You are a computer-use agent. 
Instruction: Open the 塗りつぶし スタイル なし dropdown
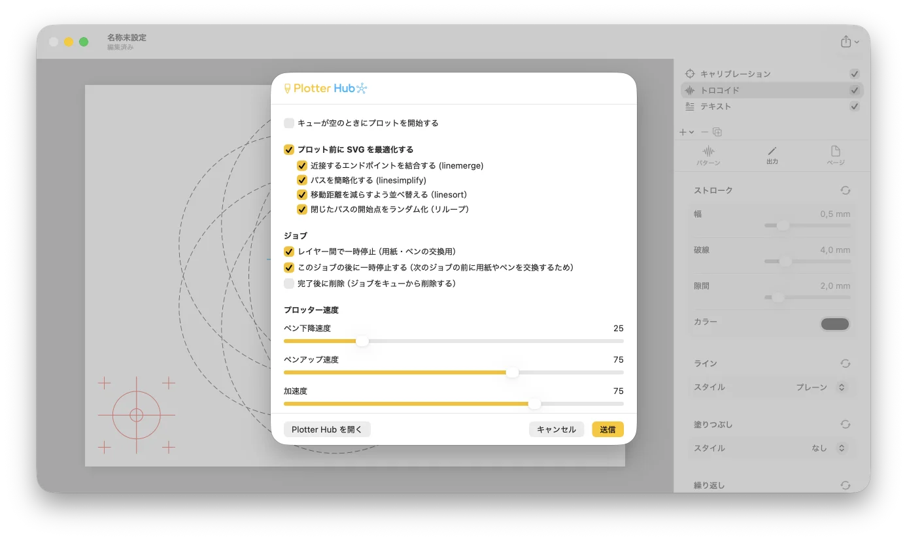click(x=829, y=448)
